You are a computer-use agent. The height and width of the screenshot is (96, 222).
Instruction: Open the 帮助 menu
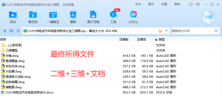click(x=177, y=4)
